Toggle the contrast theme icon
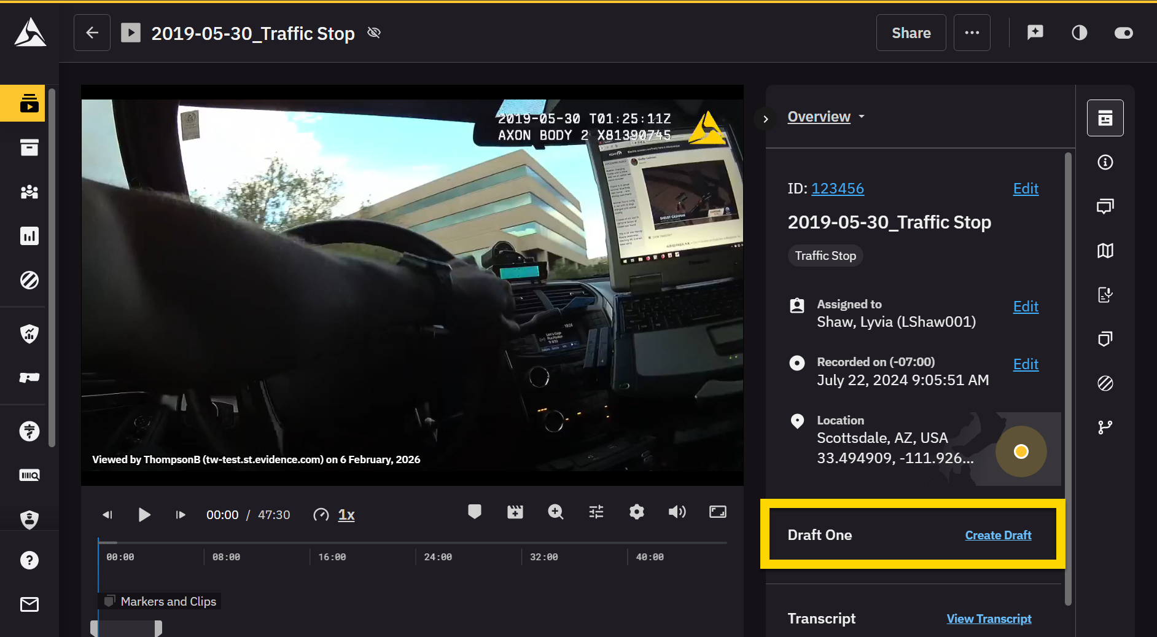1157x637 pixels. pos(1079,33)
